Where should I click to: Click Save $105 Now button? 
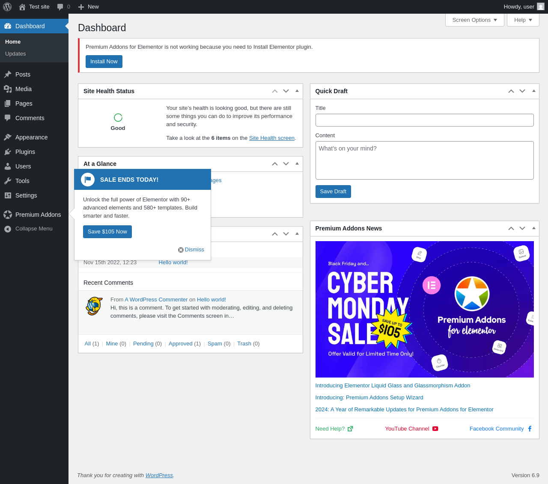tap(107, 232)
